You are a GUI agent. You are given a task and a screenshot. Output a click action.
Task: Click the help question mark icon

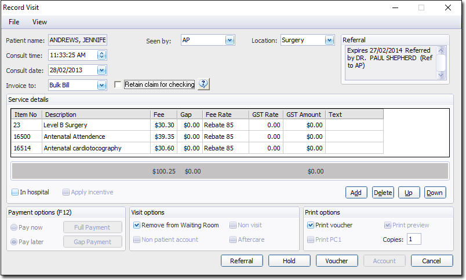203,84
